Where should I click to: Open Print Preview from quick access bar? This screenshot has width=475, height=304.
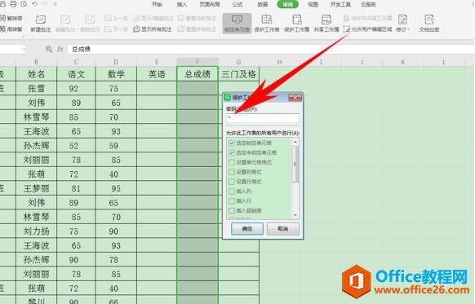click(24, 4)
